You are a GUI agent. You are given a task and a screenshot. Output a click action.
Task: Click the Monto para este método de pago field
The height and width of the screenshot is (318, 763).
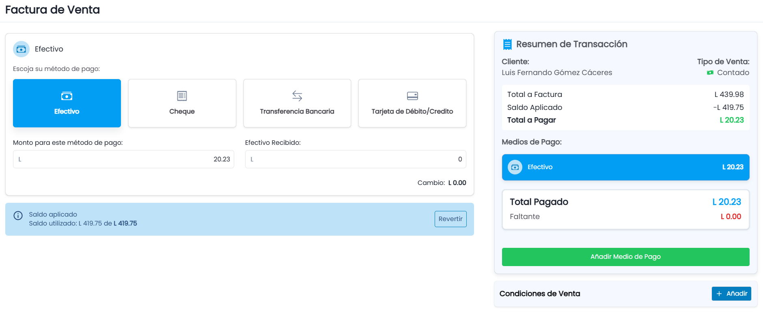(123, 159)
